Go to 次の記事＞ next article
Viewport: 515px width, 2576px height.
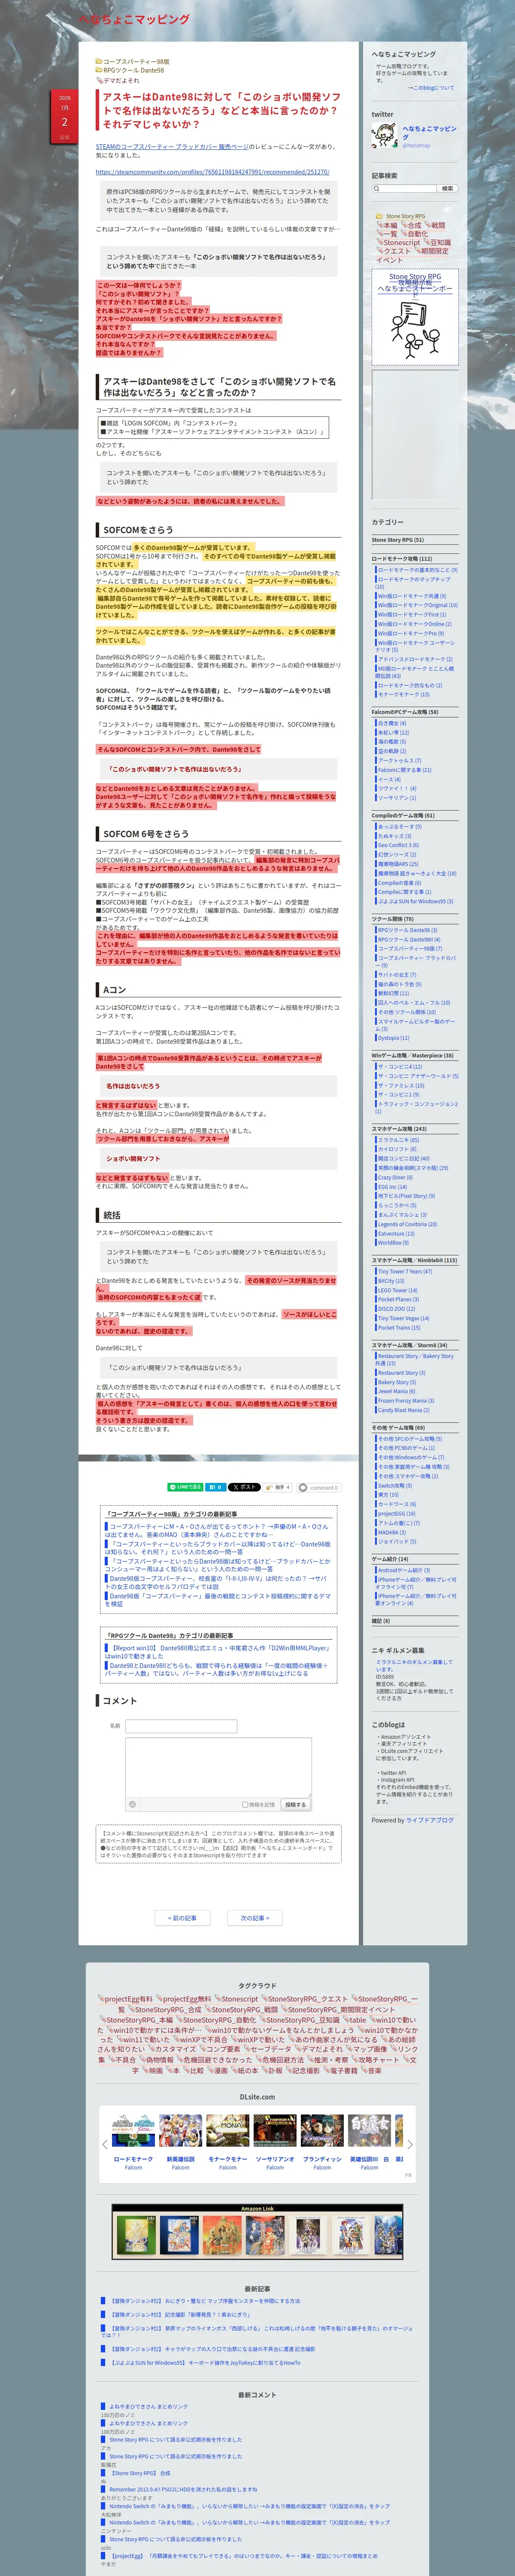pyautogui.click(x=255, y=1917)
